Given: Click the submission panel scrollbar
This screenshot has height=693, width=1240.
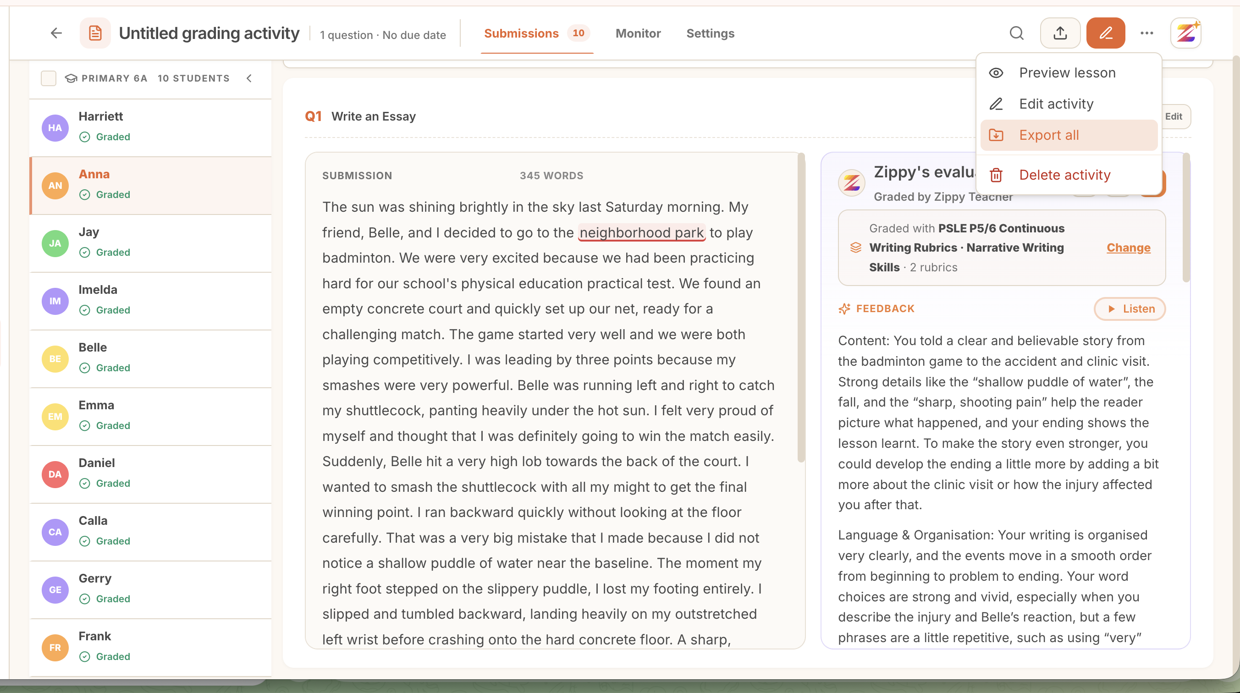Looking at the screenshot, I should 801,308.
